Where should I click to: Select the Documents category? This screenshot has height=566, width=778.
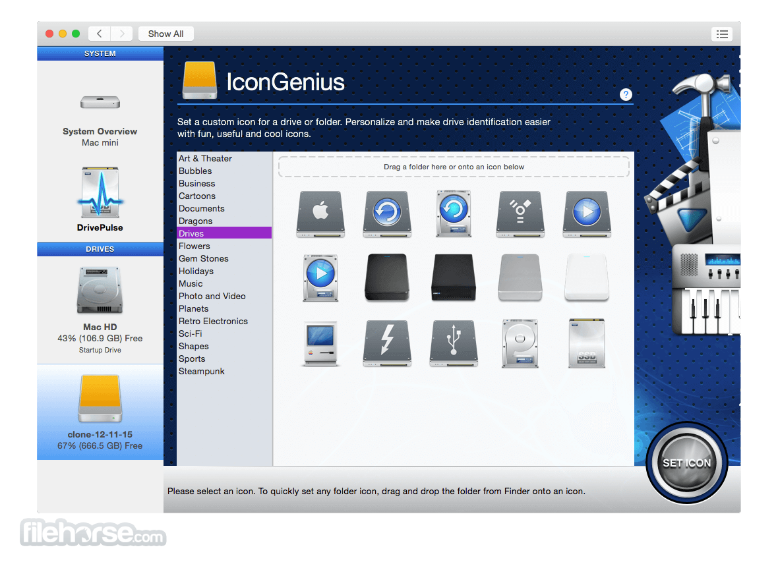[x=224, y=208]
